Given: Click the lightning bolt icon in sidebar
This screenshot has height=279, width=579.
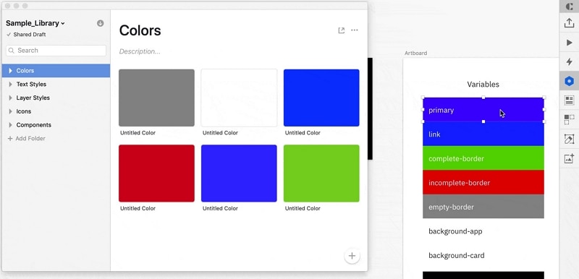Looking at the screenshot, I should tap(569, 61).
